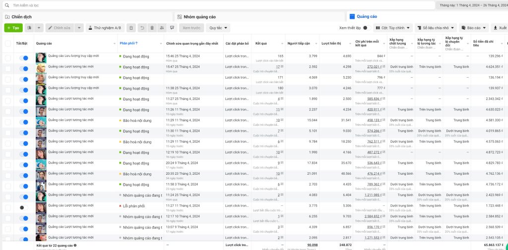
Task: Open the arrow dropdown next to Chỉnh sửa
Action: tap(79, 28)
